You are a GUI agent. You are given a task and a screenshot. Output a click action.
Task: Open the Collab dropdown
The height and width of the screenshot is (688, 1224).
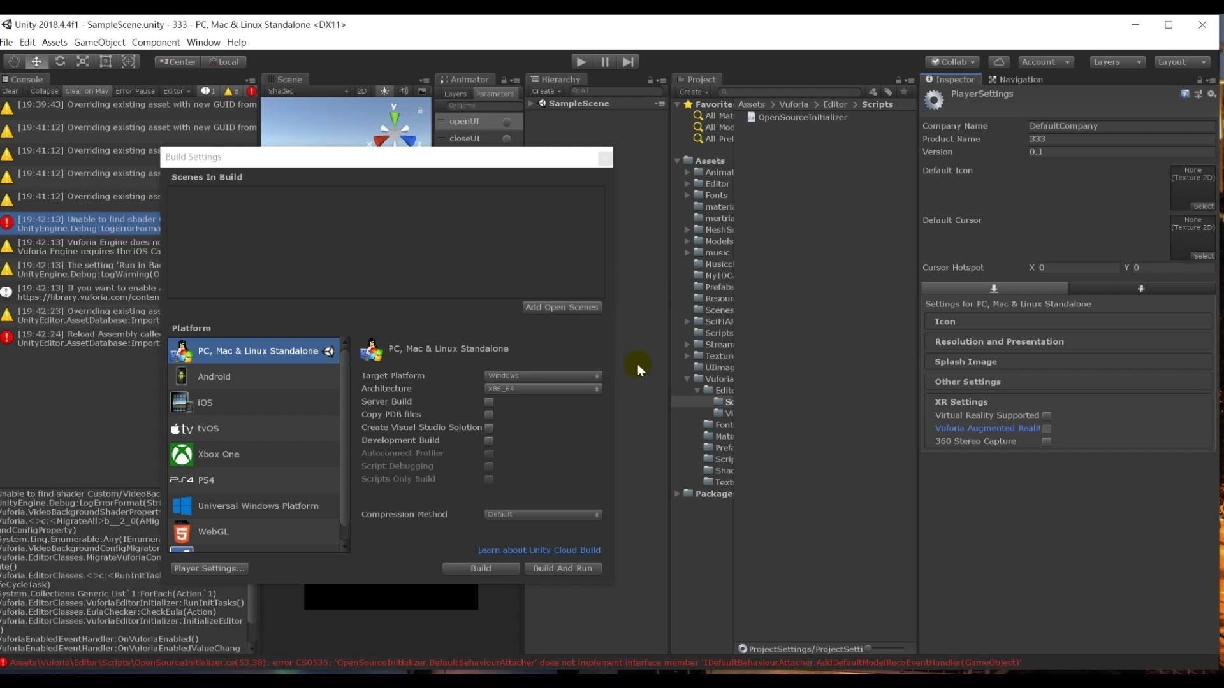pos(952,62)
